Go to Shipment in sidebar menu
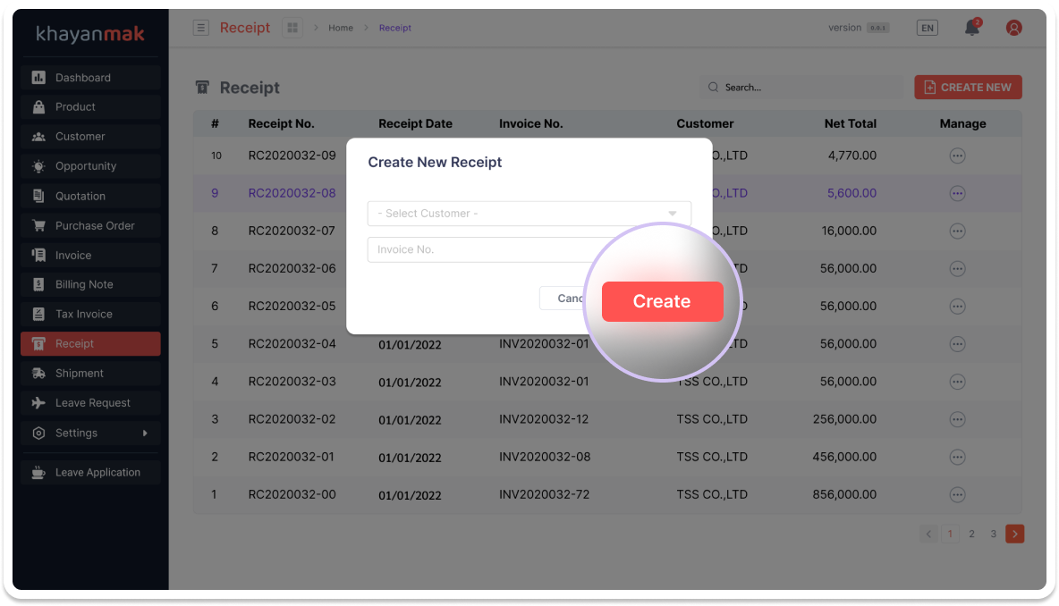 click(x=90, y=374)
